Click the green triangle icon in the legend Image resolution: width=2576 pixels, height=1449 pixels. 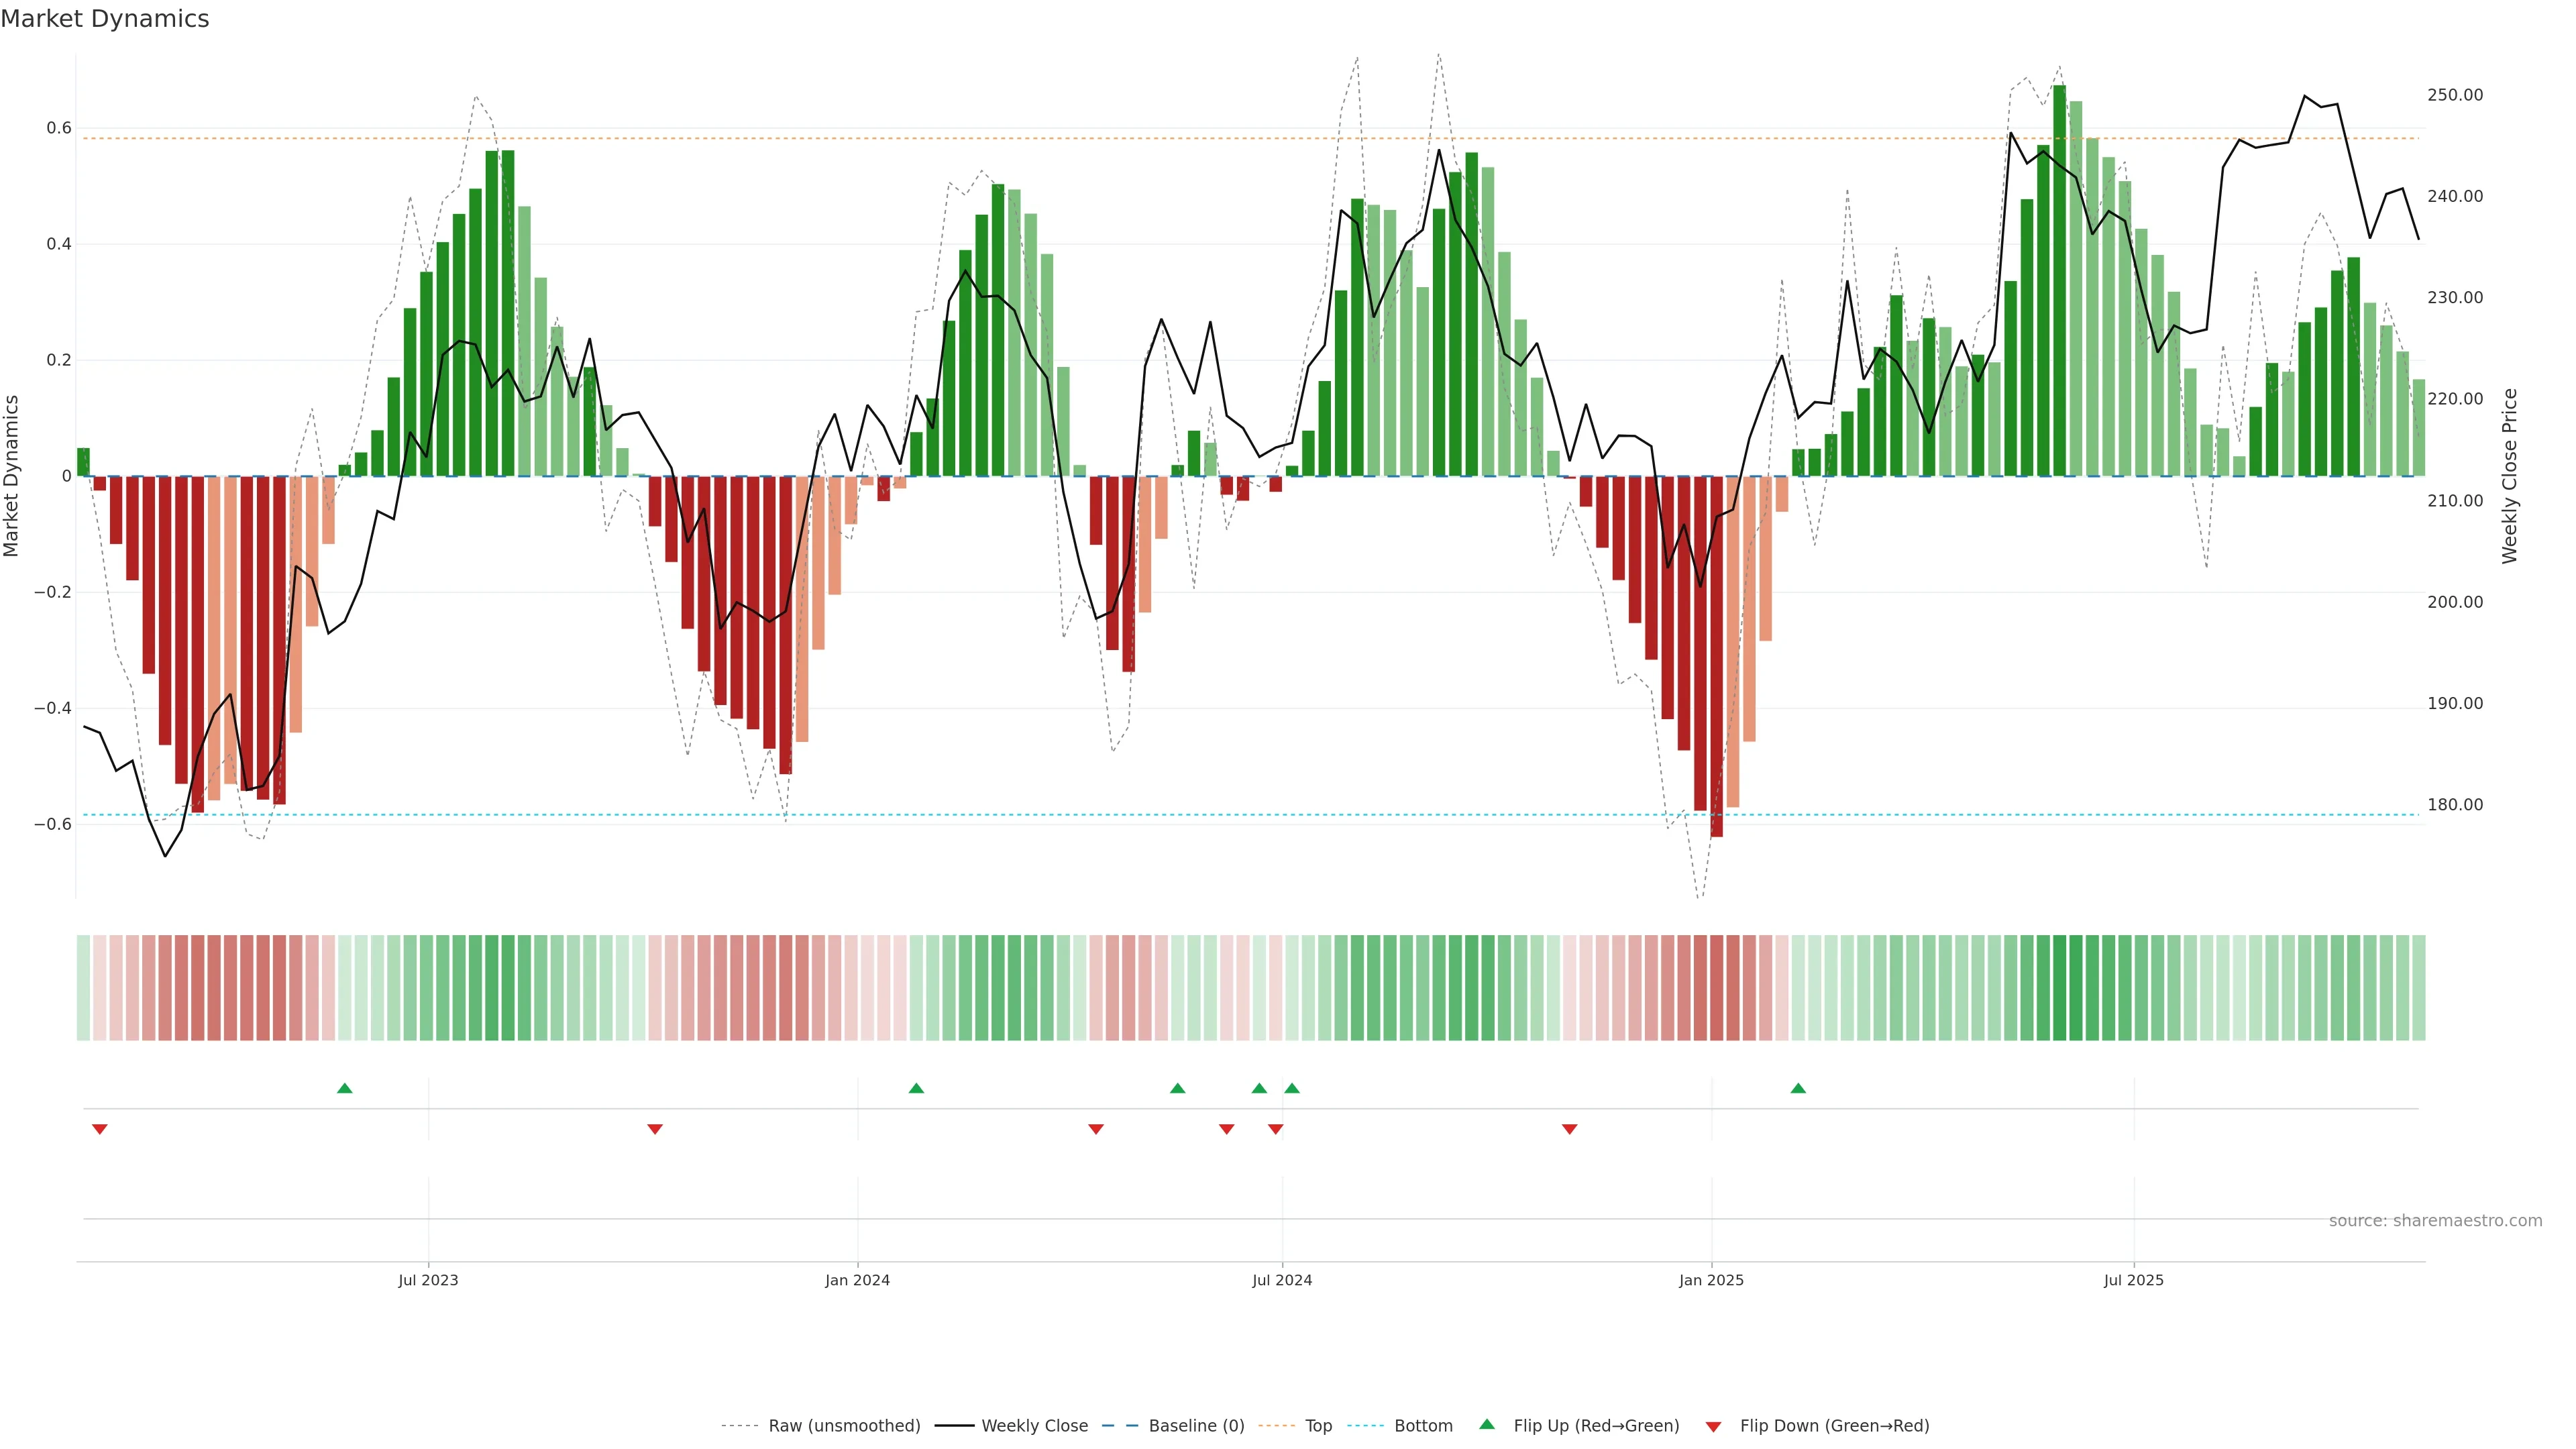pyautogui.click(x=1487, y=1424)
